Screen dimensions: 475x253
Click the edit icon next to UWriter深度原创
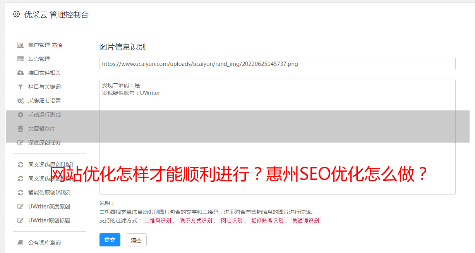coord(21,207)
